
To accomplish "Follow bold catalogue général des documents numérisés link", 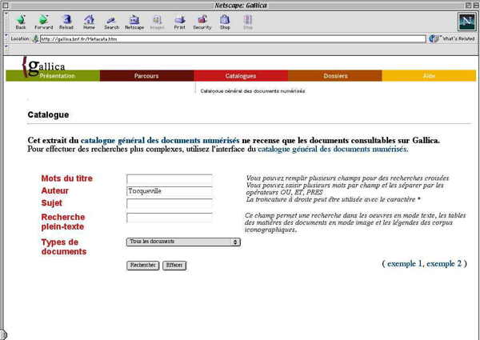I will tap(160, 141).
